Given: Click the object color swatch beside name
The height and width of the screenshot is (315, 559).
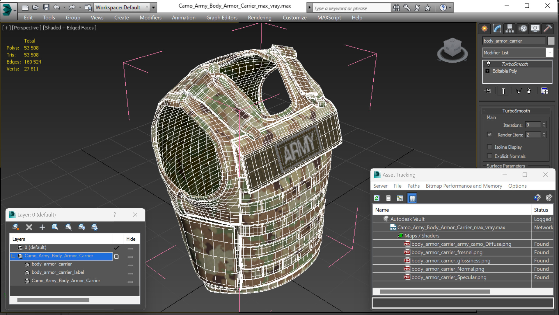Looking at the screenshot, I should click(551, 41).
